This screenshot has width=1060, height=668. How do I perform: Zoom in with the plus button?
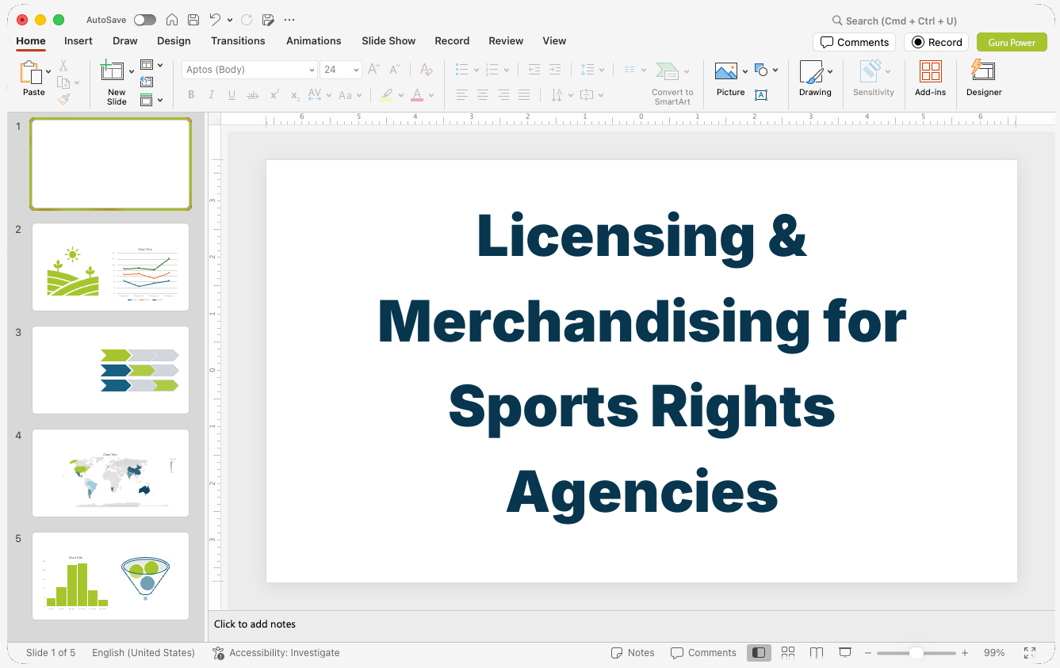click(965, 653)
